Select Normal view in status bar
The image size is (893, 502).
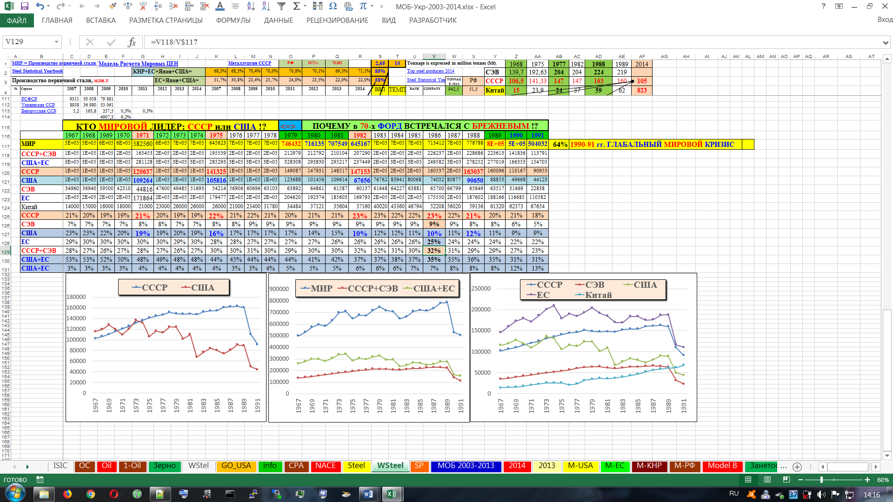coord(748,480)
